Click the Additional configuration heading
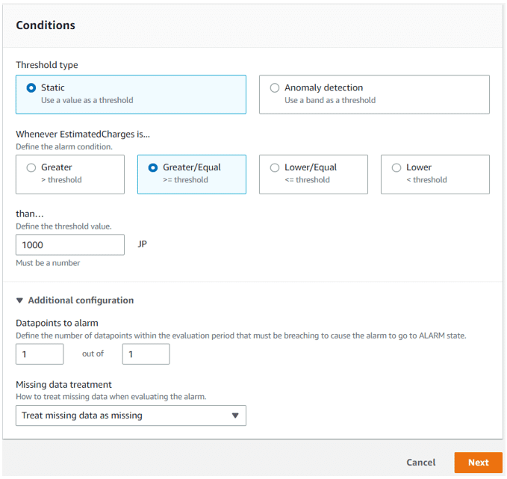This screenshot has height=479, width=507. tap(81, 300)
